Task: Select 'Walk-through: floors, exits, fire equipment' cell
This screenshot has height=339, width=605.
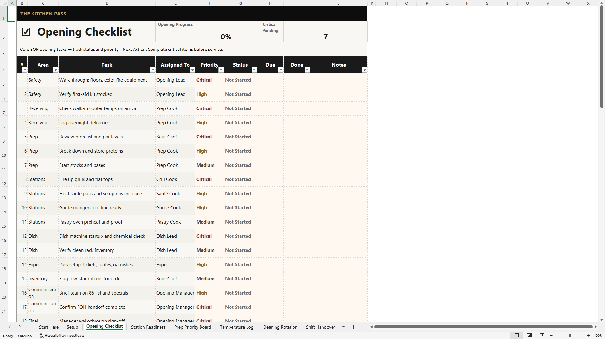Action: (107, 80)
